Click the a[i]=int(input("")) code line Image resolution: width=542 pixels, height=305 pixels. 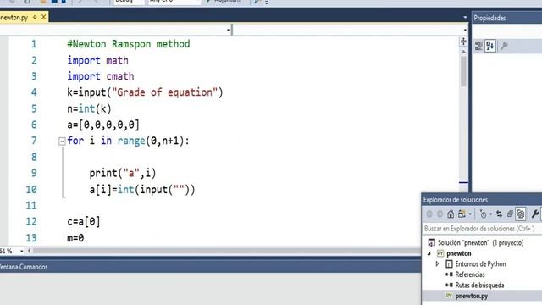click(142, 190)
